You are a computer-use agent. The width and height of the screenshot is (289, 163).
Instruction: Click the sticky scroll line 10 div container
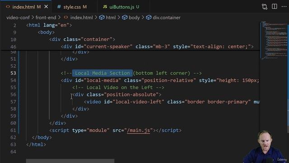pos(82,39)
